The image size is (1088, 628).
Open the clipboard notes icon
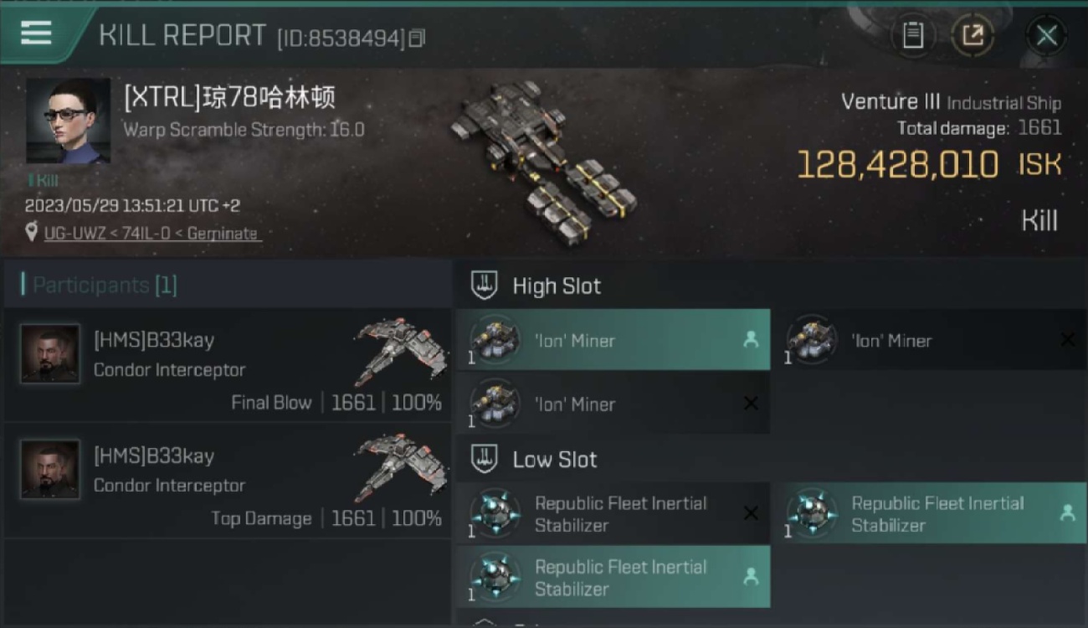[x=913, y=35]
